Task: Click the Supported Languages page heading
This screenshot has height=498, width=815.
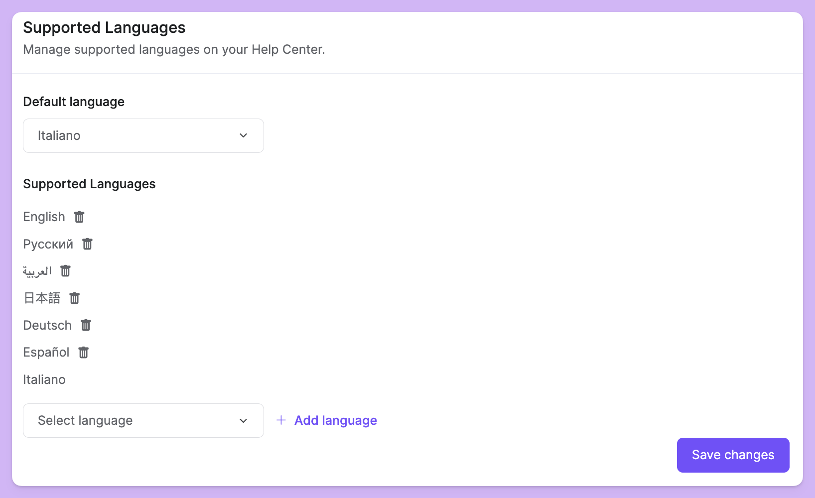Action: tap(104, 27)
